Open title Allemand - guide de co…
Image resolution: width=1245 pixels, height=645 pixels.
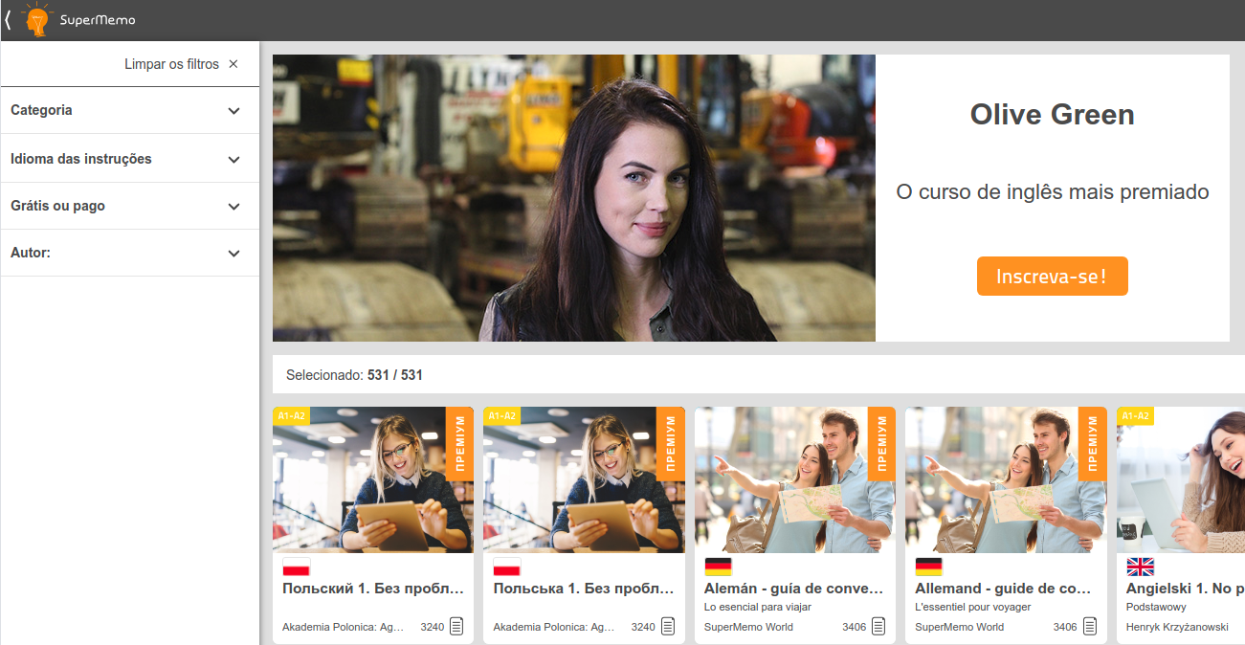point(1004,589)
